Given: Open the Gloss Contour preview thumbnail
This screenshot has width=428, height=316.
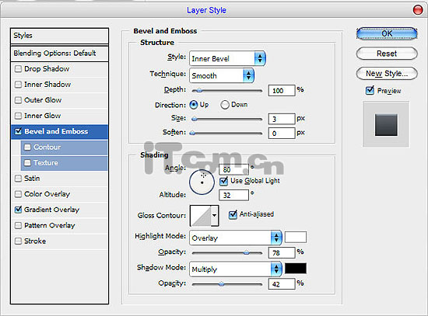Looking at the screenshot, I should 202,216.
